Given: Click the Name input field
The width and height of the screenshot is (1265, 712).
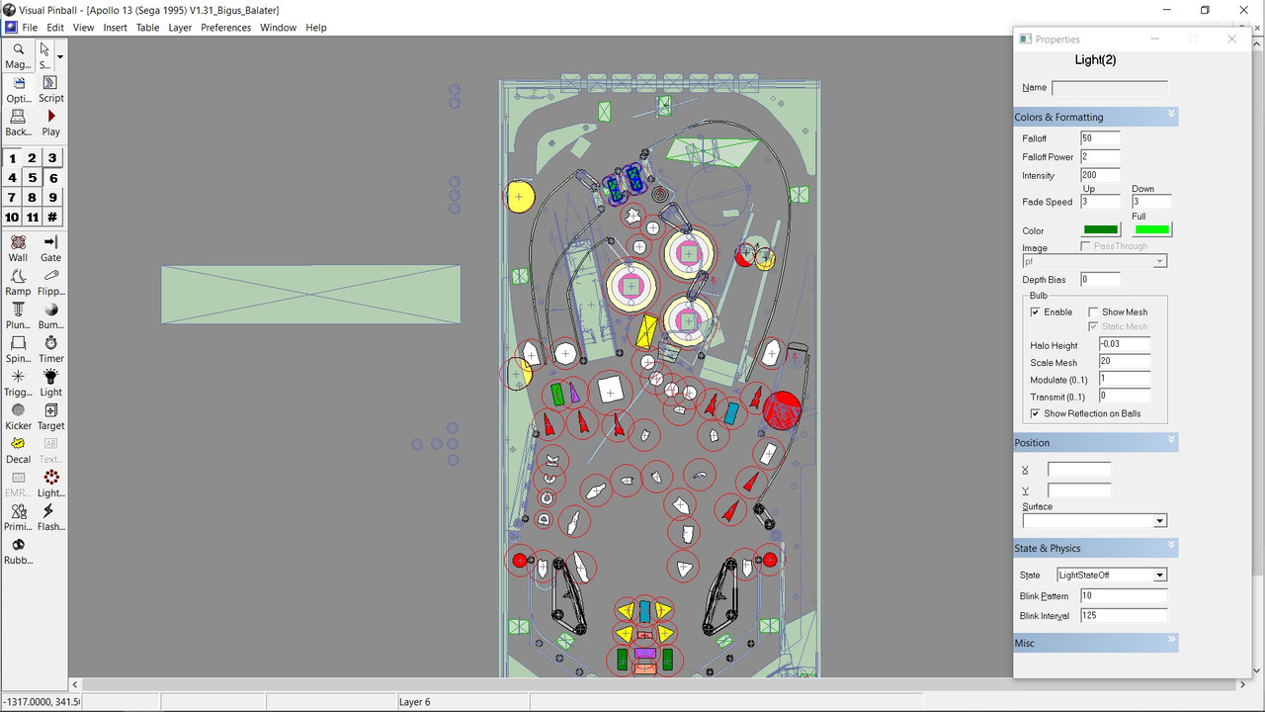Looking at the screenshot, I should coord(1110,88).
